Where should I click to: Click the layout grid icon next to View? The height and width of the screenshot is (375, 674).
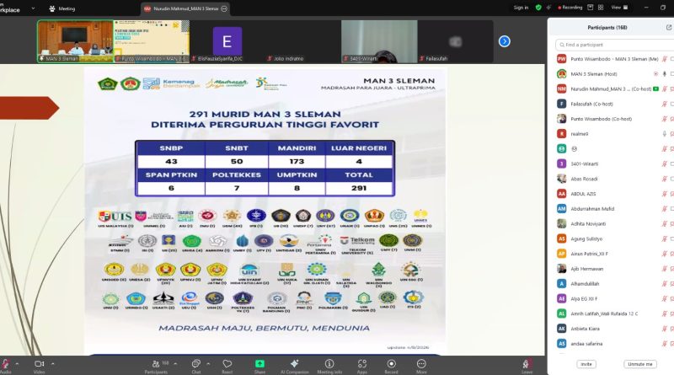click(601, 8)
